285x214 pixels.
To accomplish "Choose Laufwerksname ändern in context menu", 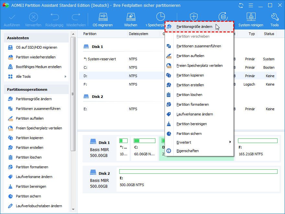I will pyautogui.click(x=199, y=114).
